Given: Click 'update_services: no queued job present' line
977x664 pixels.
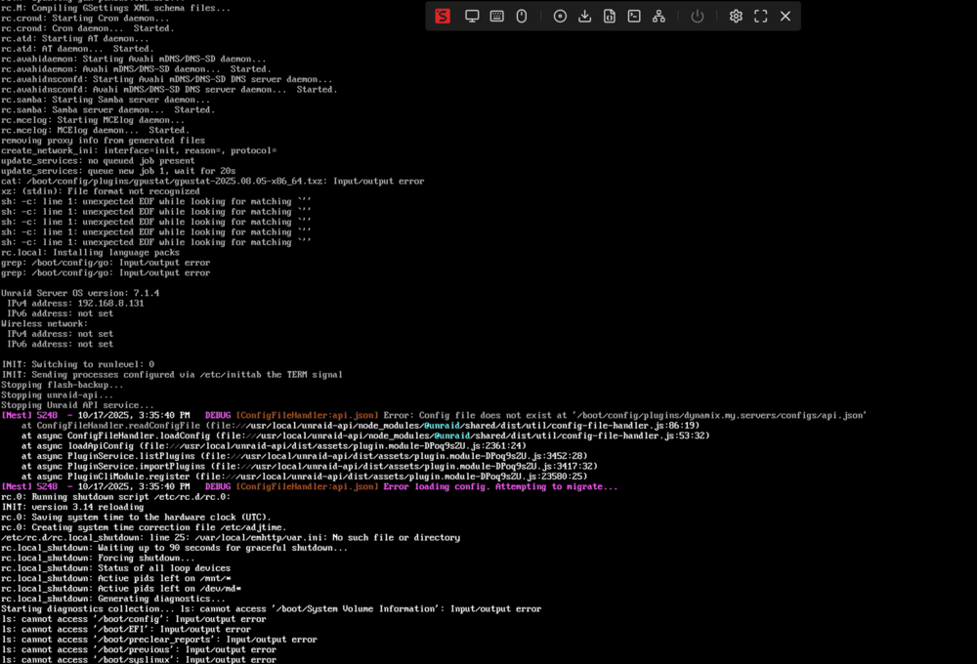Looking at the screenshot, I should coord(98,161).
